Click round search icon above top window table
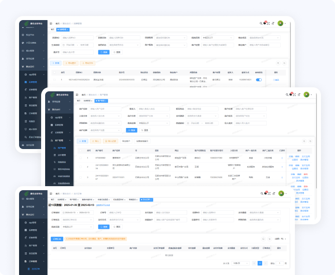335x275 pixels. (278, 63)
